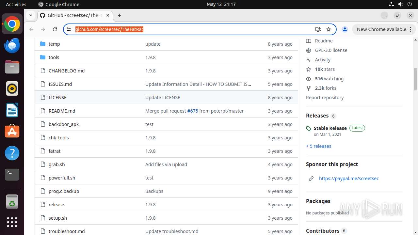
Task: Click the ISSUES.md file icon
Action: (x=42, y=84)
